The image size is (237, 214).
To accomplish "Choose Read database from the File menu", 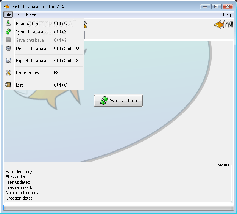I will click(x=44, y=24).
